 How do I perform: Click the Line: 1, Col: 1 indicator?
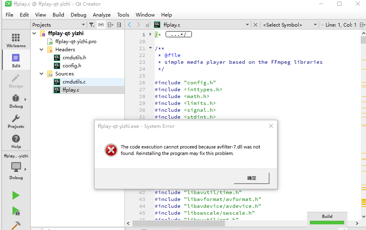click(341, 25)
